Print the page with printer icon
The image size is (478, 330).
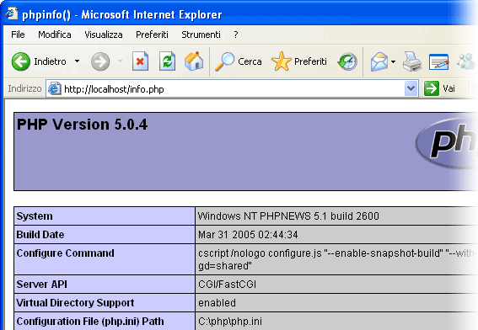pyautogui.click(x=412, y=61)
